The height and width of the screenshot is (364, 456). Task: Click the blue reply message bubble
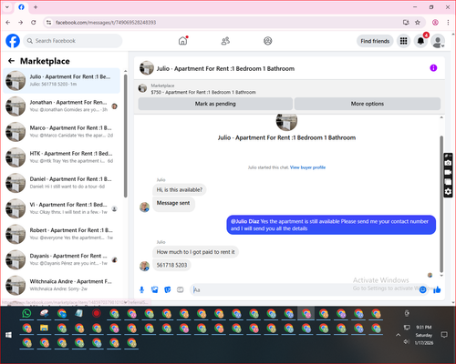click(331, 225)
